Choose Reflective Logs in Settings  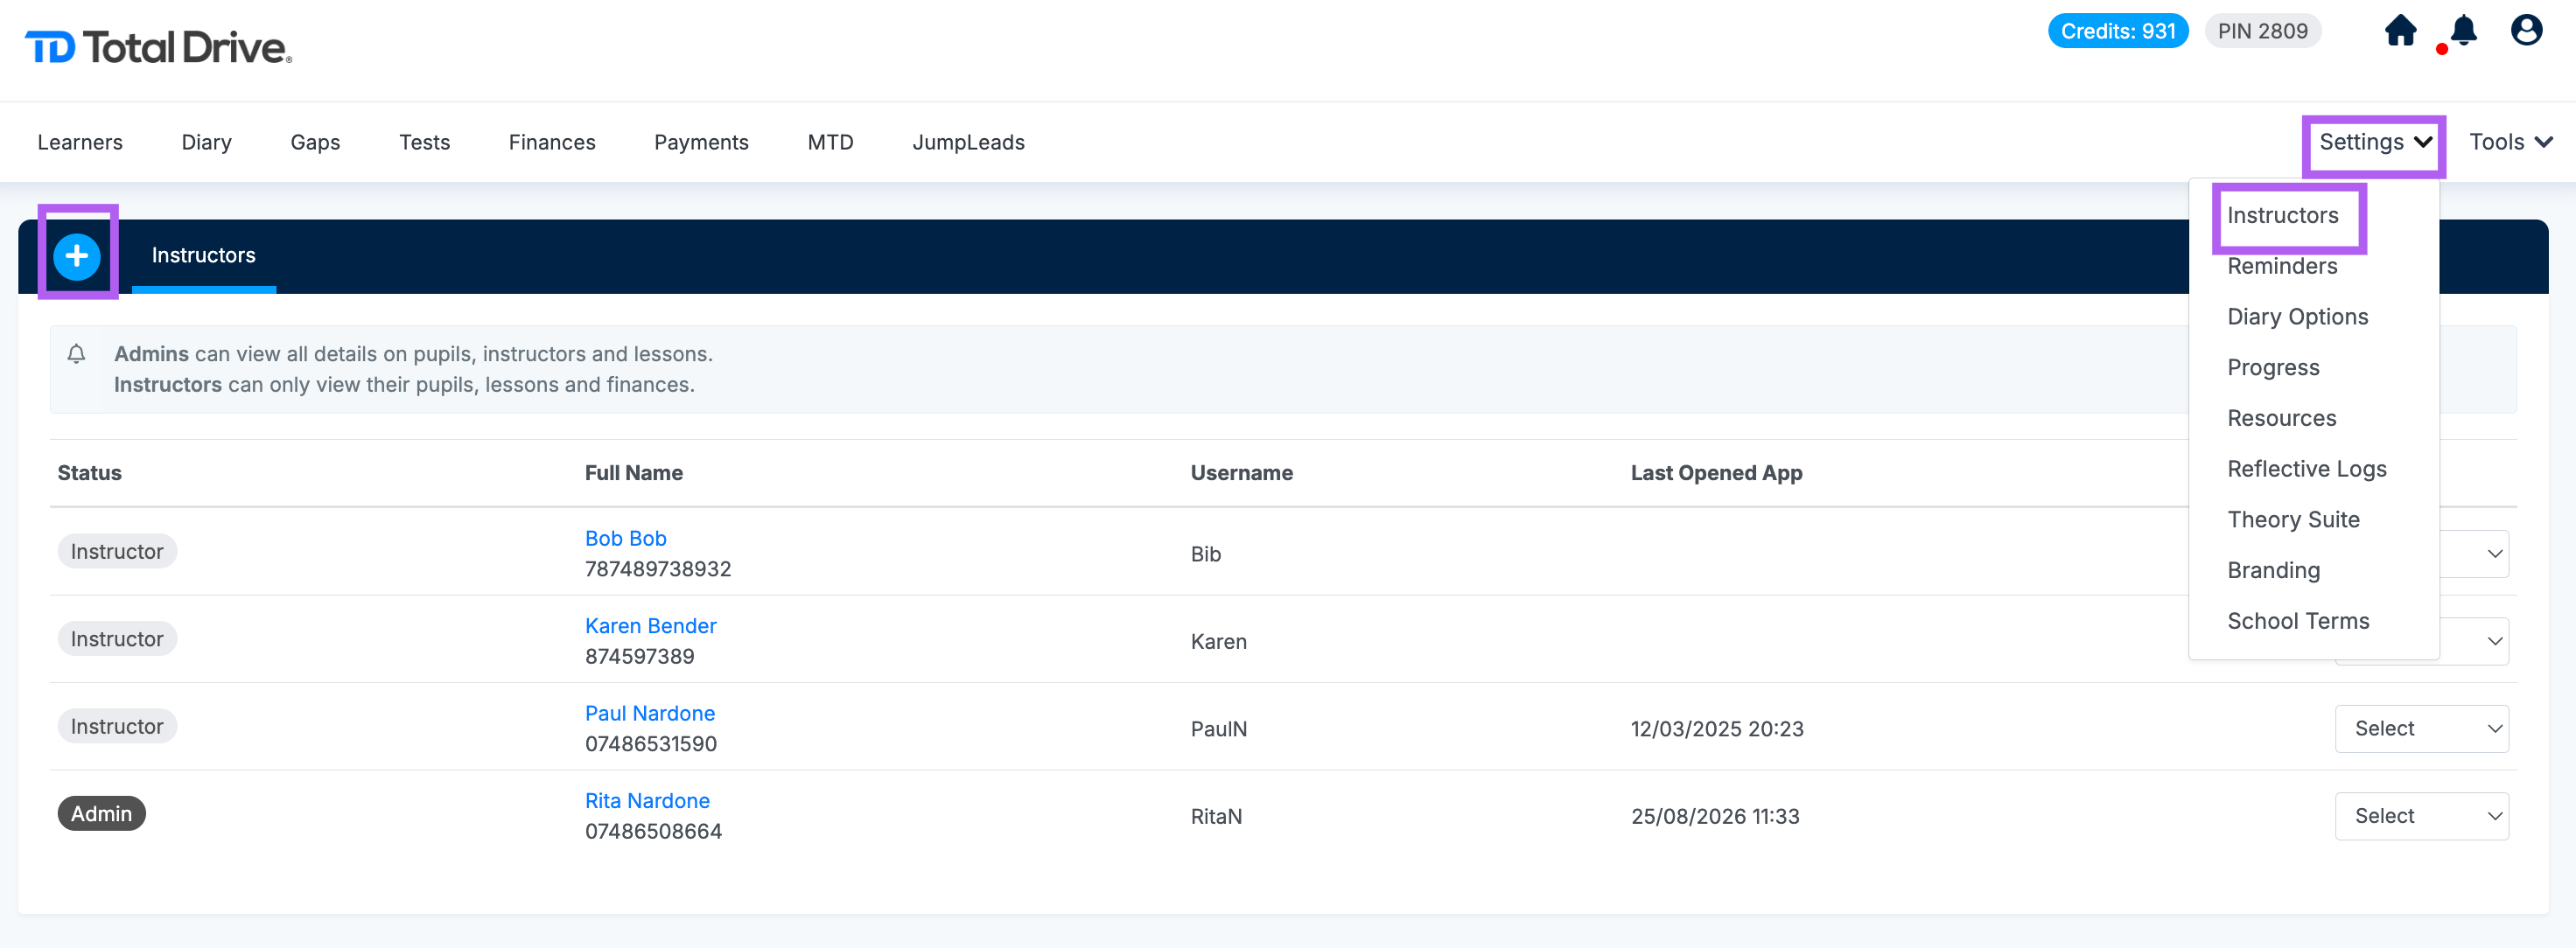point(2307,469)
